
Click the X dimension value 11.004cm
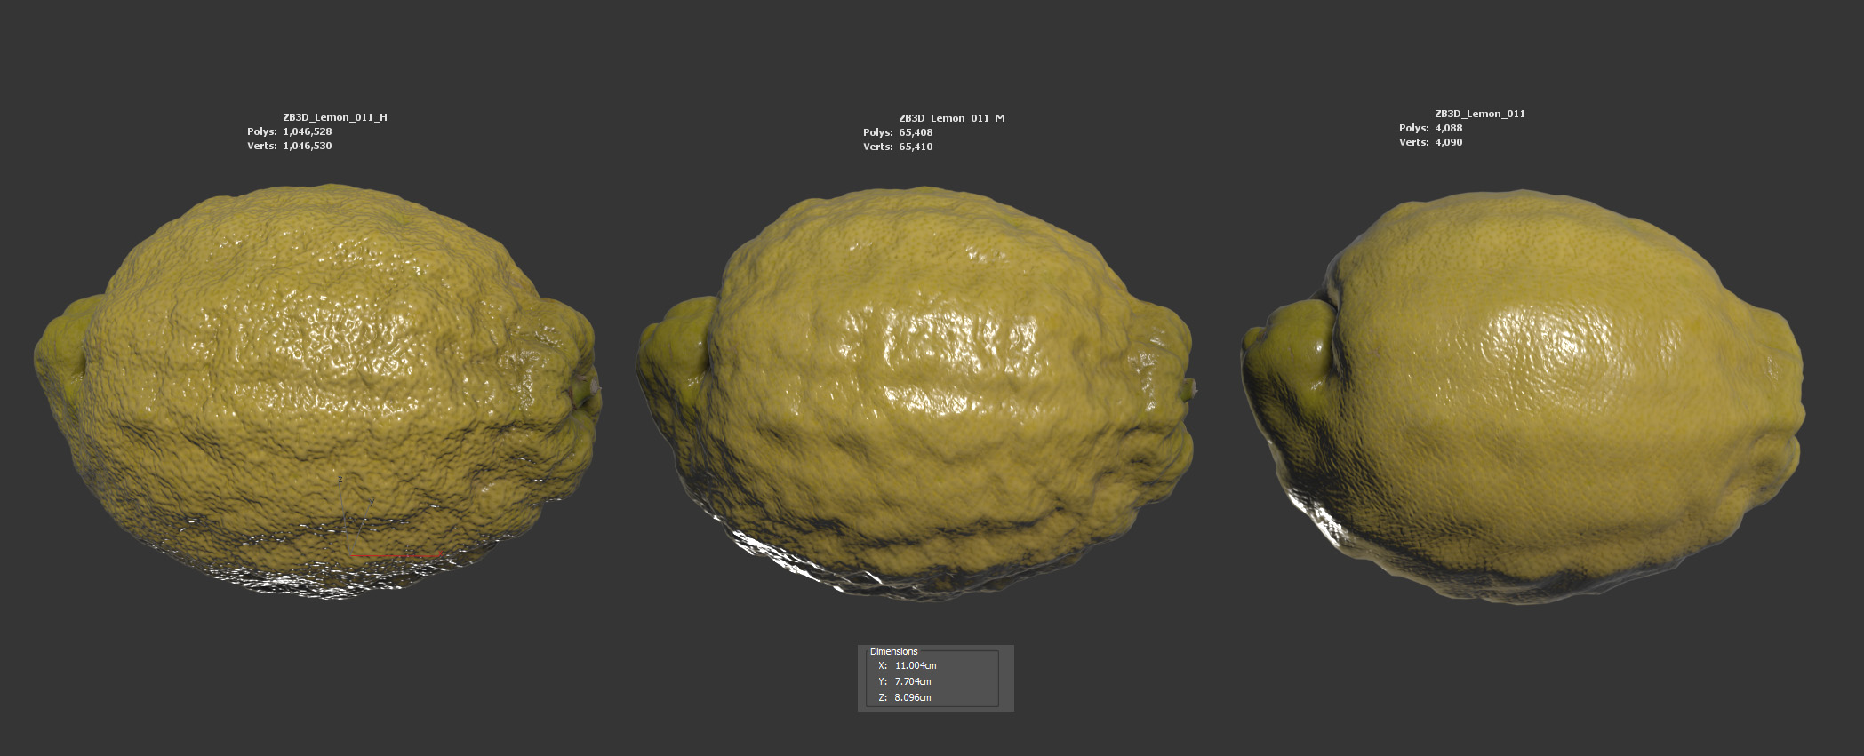[916, 665]
